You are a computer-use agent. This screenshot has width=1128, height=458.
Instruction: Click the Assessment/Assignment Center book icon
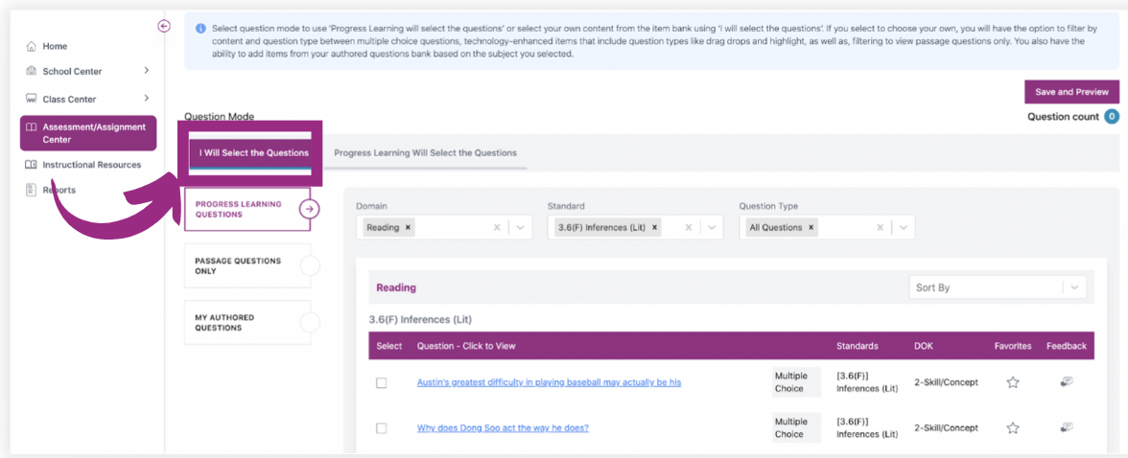point(31,127)
